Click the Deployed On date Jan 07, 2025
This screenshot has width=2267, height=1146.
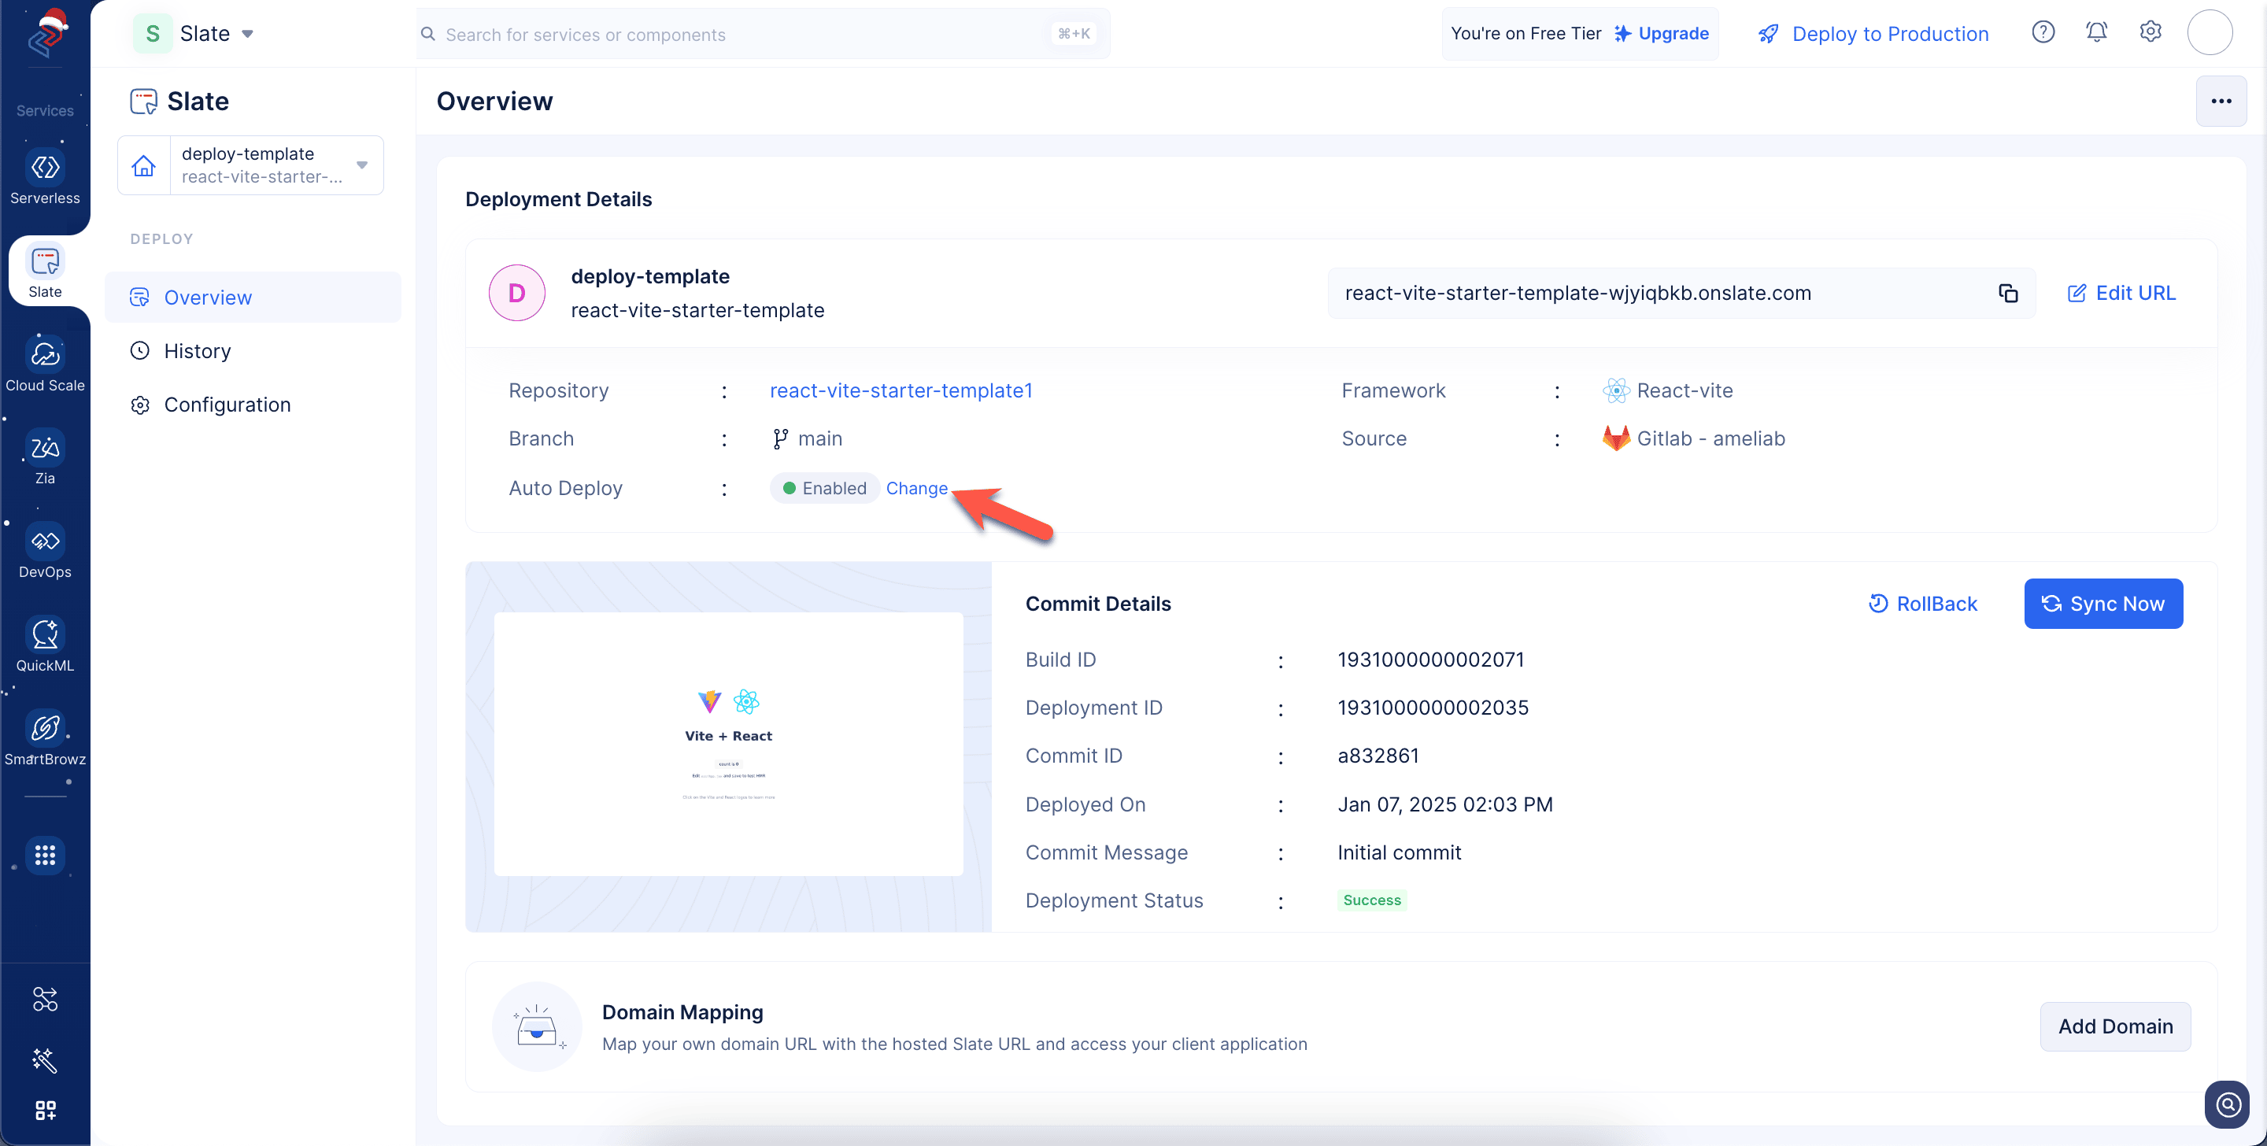coord(1444,804)
